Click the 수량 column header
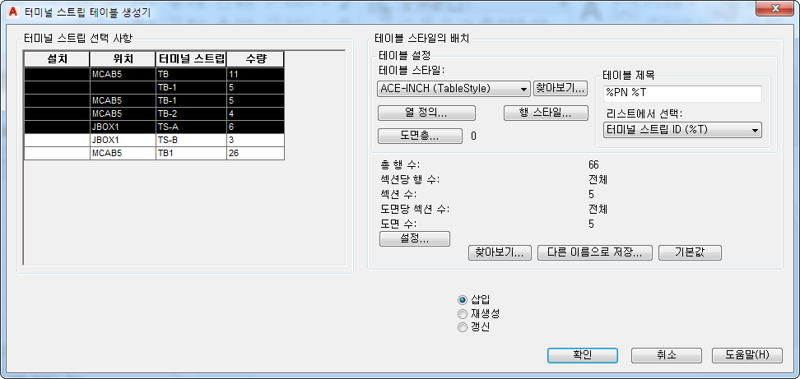The width and height of the screenshot is (800, 379). click(256, 59)
